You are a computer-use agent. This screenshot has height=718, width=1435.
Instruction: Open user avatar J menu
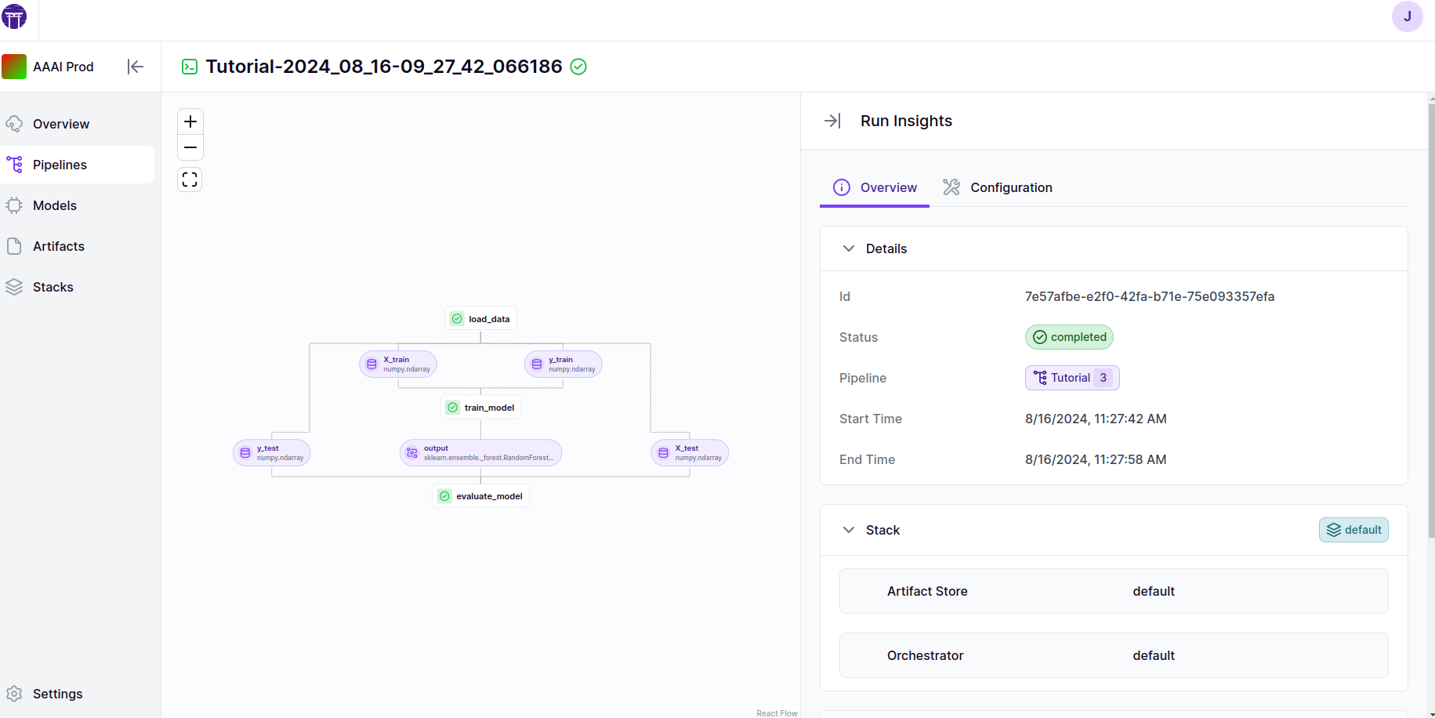point(1407,16)
